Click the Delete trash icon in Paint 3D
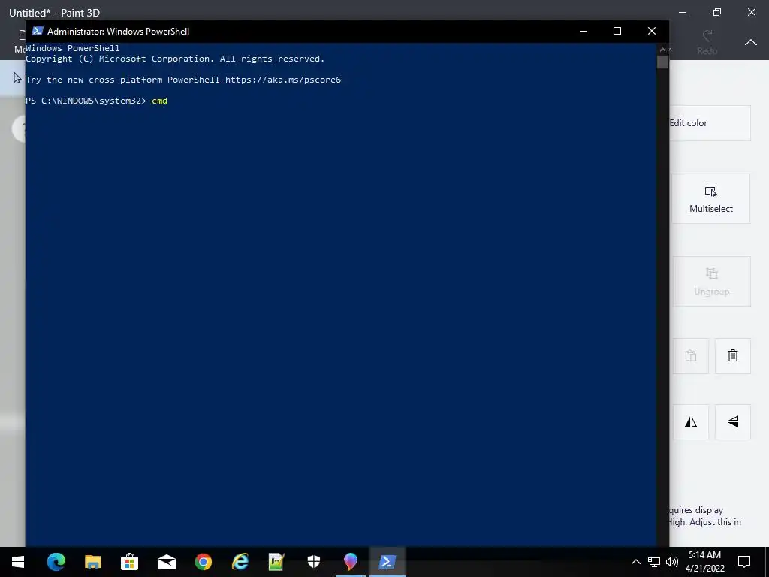The width and height of the screenshot is (769, 577). coord(733,355)
